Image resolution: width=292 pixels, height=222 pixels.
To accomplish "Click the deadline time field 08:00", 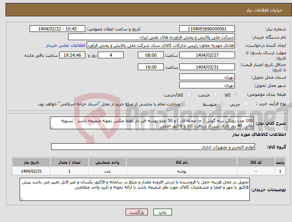I will 151,55.
